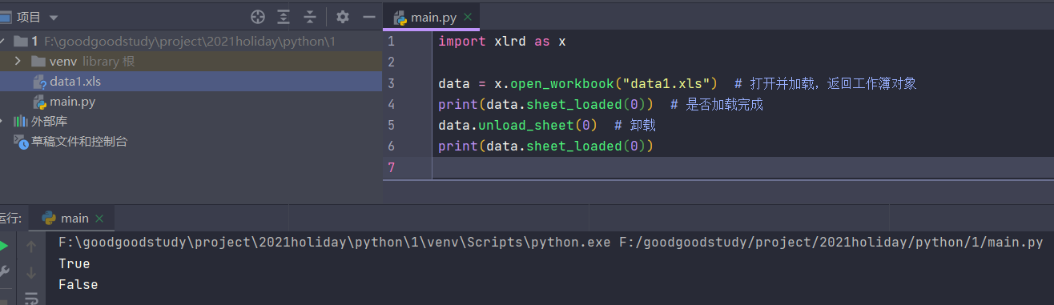Click the python.exe command output line
Viewport: 1054px width, 305px height.
pos(550,243)
